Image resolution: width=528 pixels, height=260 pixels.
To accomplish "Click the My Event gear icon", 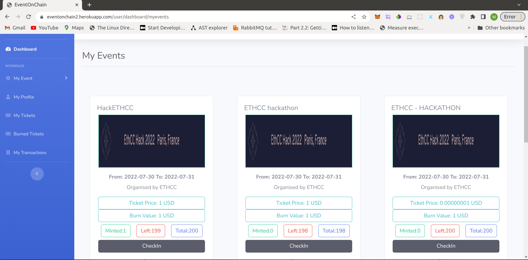I will 8,78.
